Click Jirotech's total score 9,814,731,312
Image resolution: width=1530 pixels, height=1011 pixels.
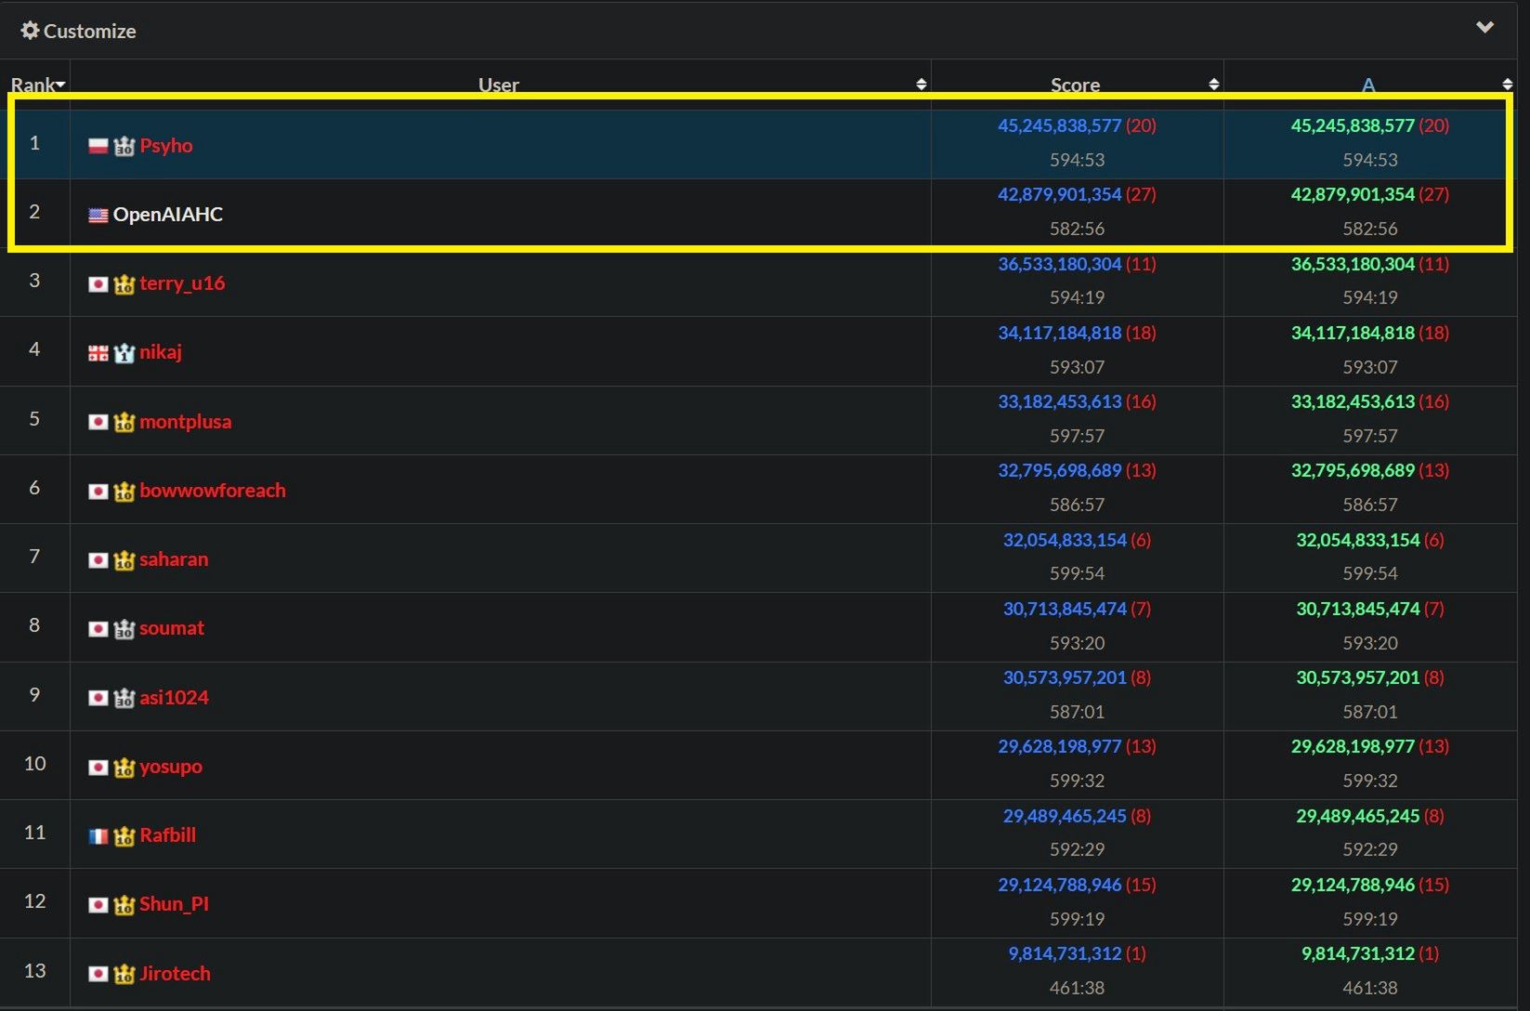(x=1065, y=953)
